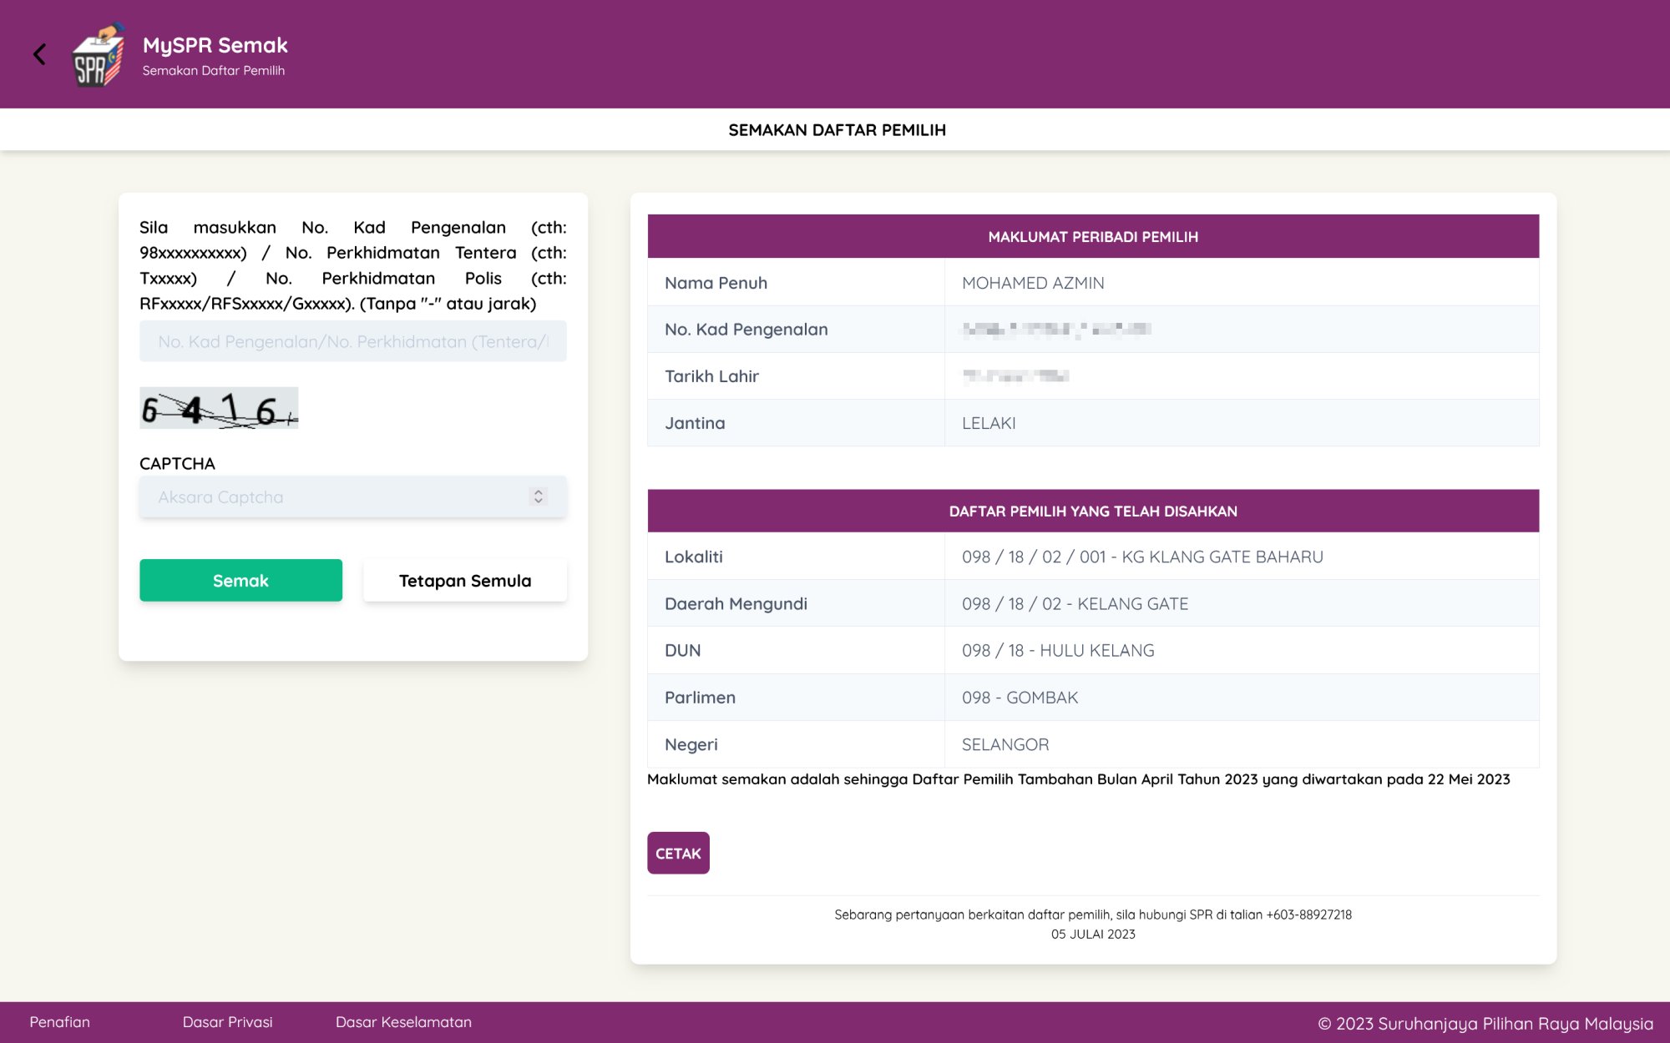Image resolution: width=1670 pixels, height=1043 pixels.
Task: Click the Maklumat Peribadi Pemilih header
Action: [x=1092, y=237]
